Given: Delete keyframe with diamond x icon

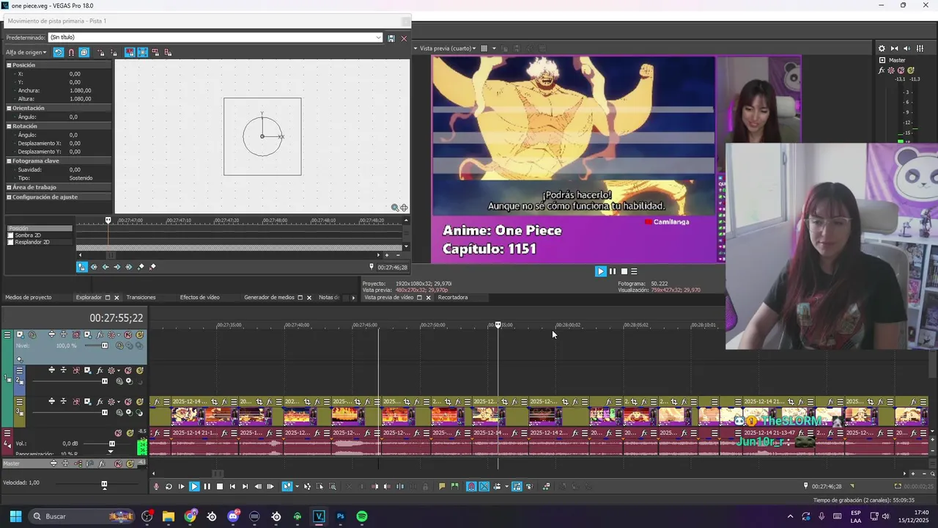Looking at the screenshot, I should (153, 267).
